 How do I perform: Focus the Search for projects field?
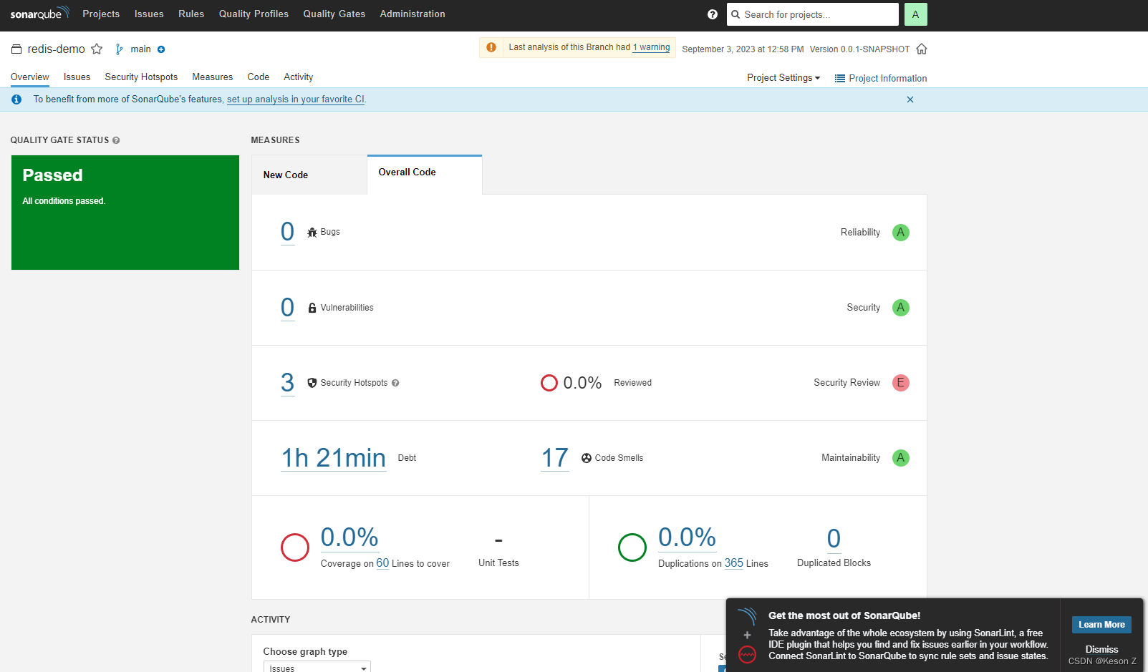(813, 14)
